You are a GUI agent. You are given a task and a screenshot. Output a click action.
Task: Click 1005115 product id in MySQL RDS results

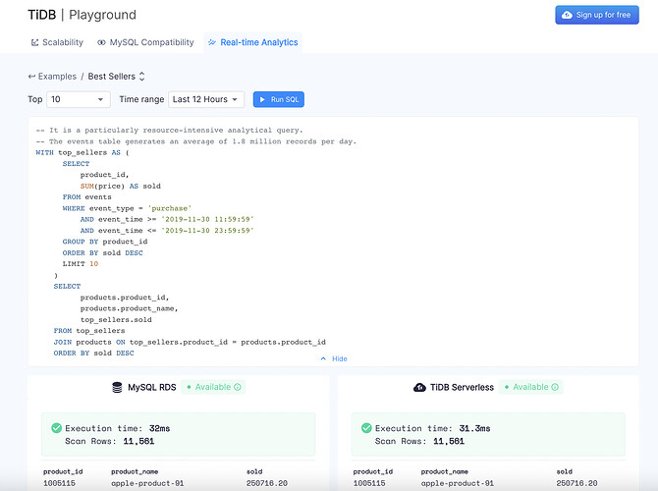coord(59,483)
